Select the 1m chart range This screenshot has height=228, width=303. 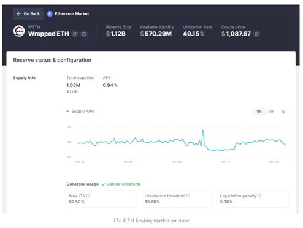point(259,112)
